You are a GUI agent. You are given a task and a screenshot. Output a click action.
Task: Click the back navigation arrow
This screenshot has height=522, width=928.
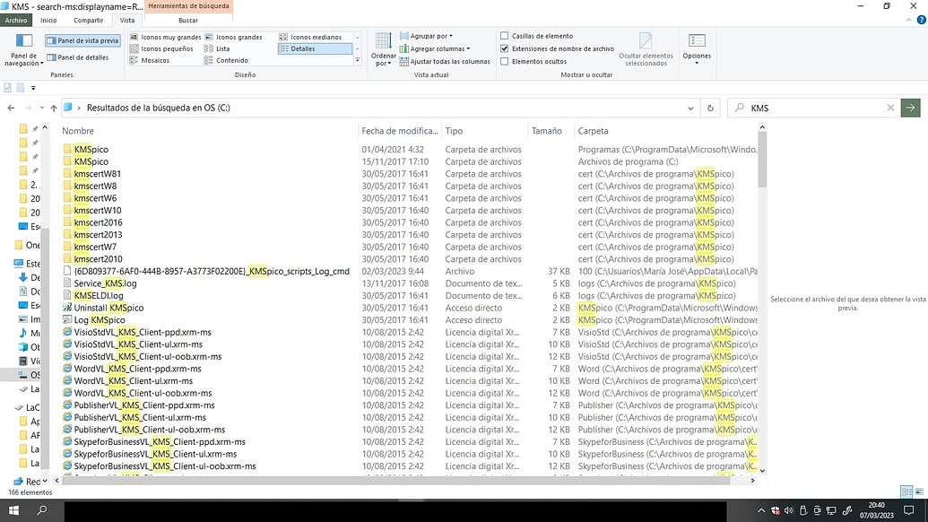pyautogui.click(x=11, y=108)
